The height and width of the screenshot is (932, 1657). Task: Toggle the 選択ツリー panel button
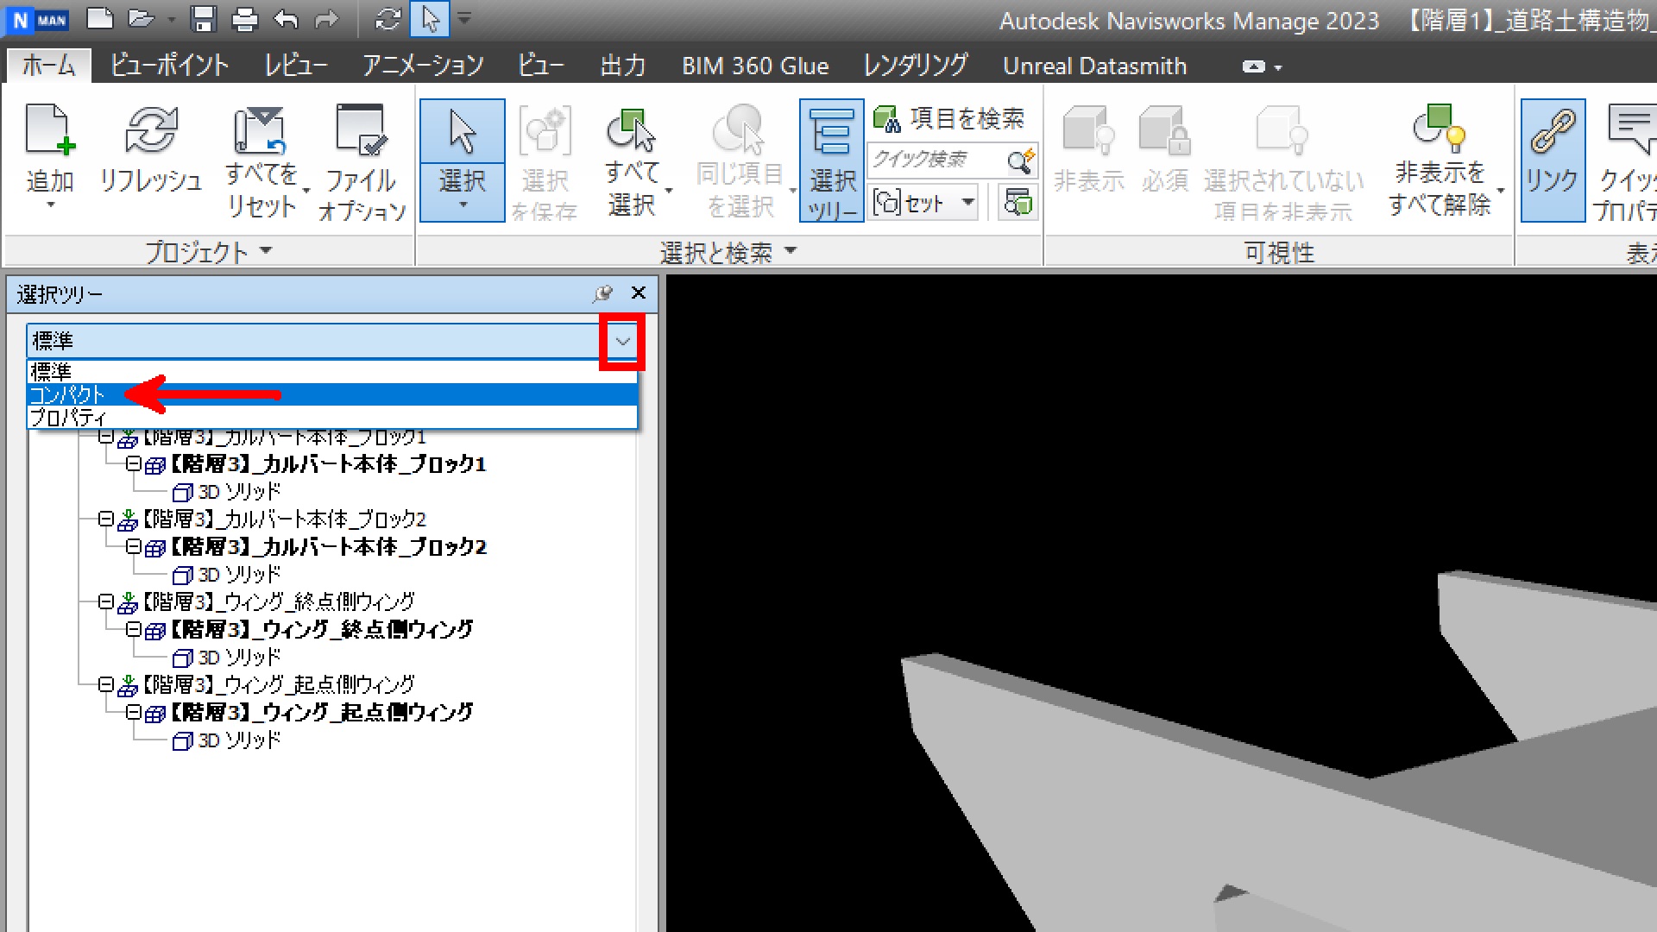tap(832, 161)
